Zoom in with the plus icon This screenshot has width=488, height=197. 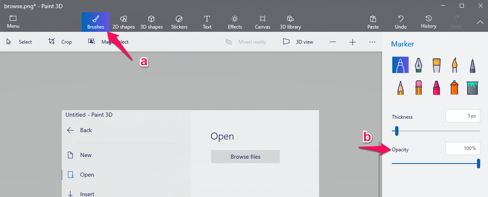coord(352,42)
